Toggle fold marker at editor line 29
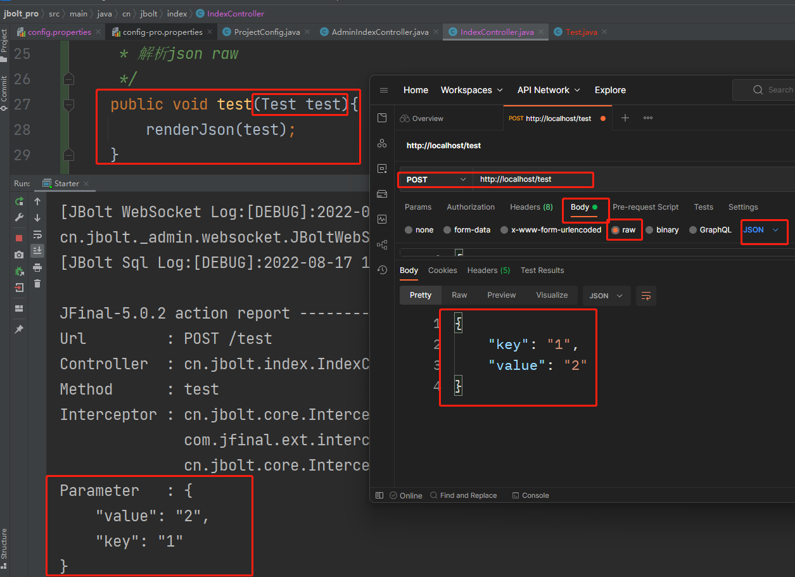Screen dimensions: 795x577 tap(69, 155)
